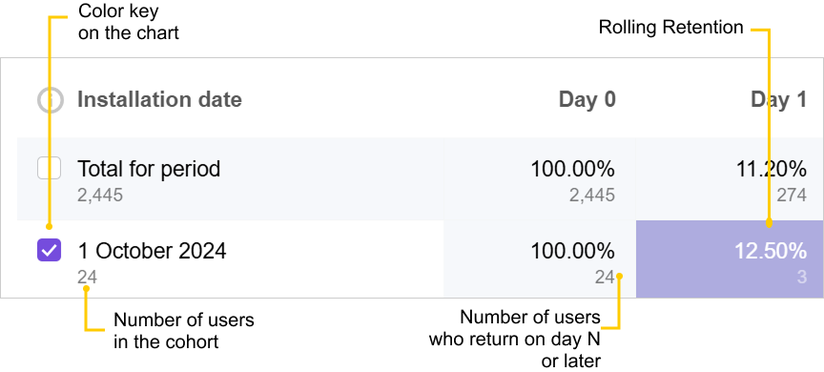Click the 2,445 count under Total for period
Screen dimensions: 824x372
click(100, 196)
